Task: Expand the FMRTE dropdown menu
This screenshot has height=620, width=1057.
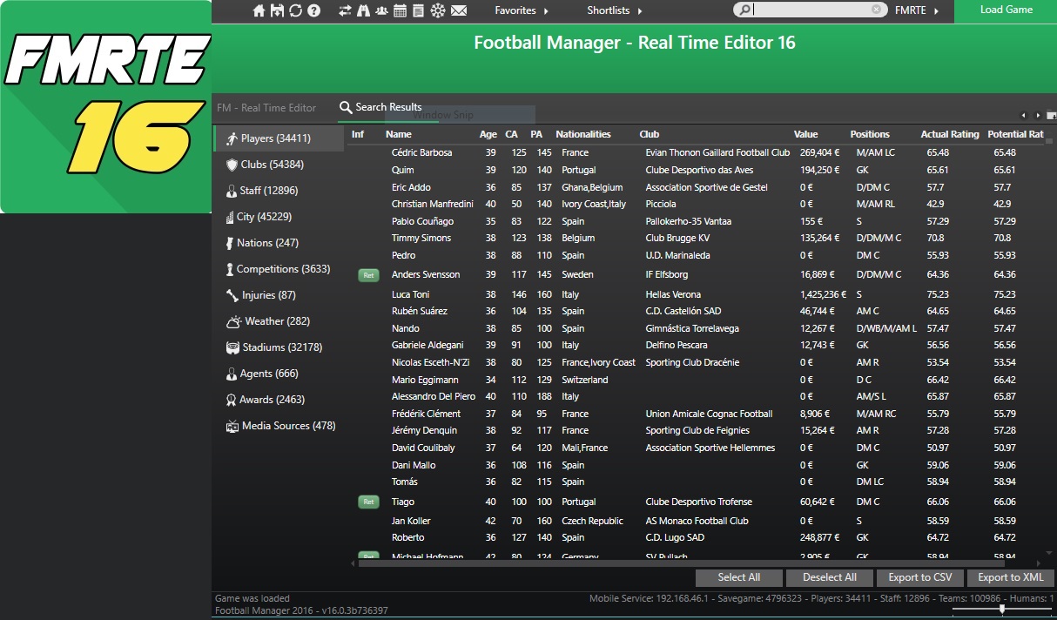Action: 917,10
